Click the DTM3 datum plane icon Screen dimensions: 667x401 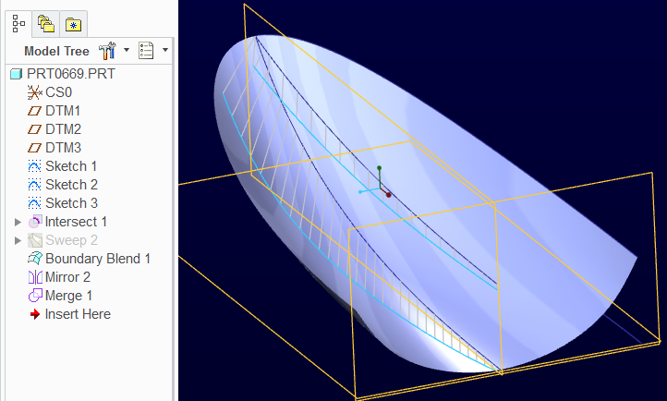[x=34, y=148]
